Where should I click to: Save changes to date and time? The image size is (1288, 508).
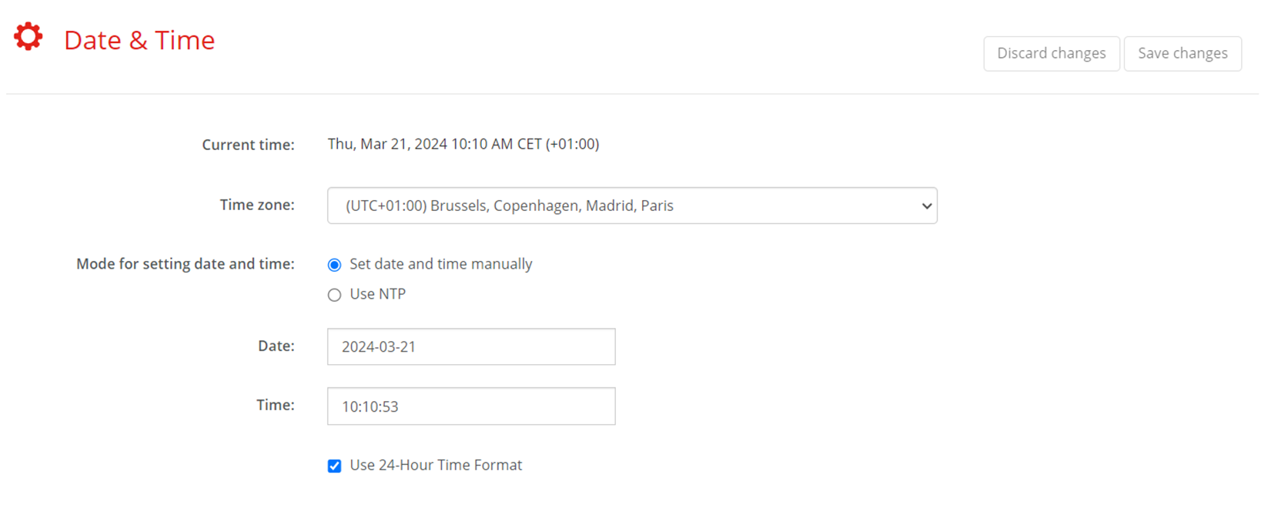pyautogui.click(x=1183, y=53)
